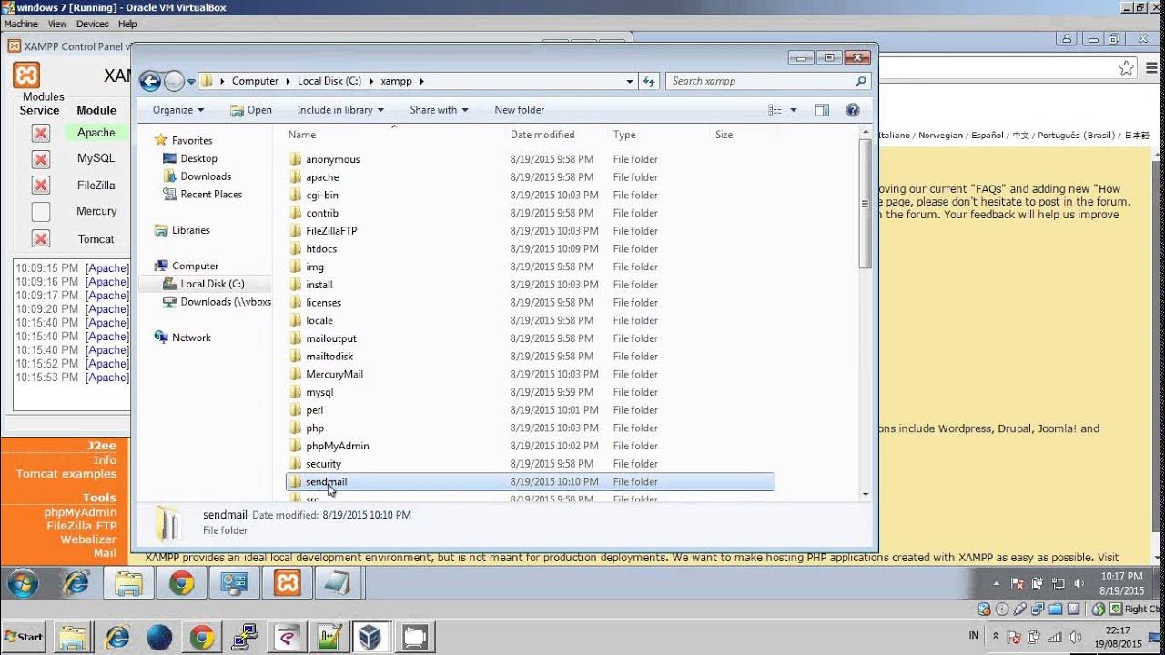Click the magnifier icon in Search xampp box
1165x655 pixels.
tap(860, 81)
